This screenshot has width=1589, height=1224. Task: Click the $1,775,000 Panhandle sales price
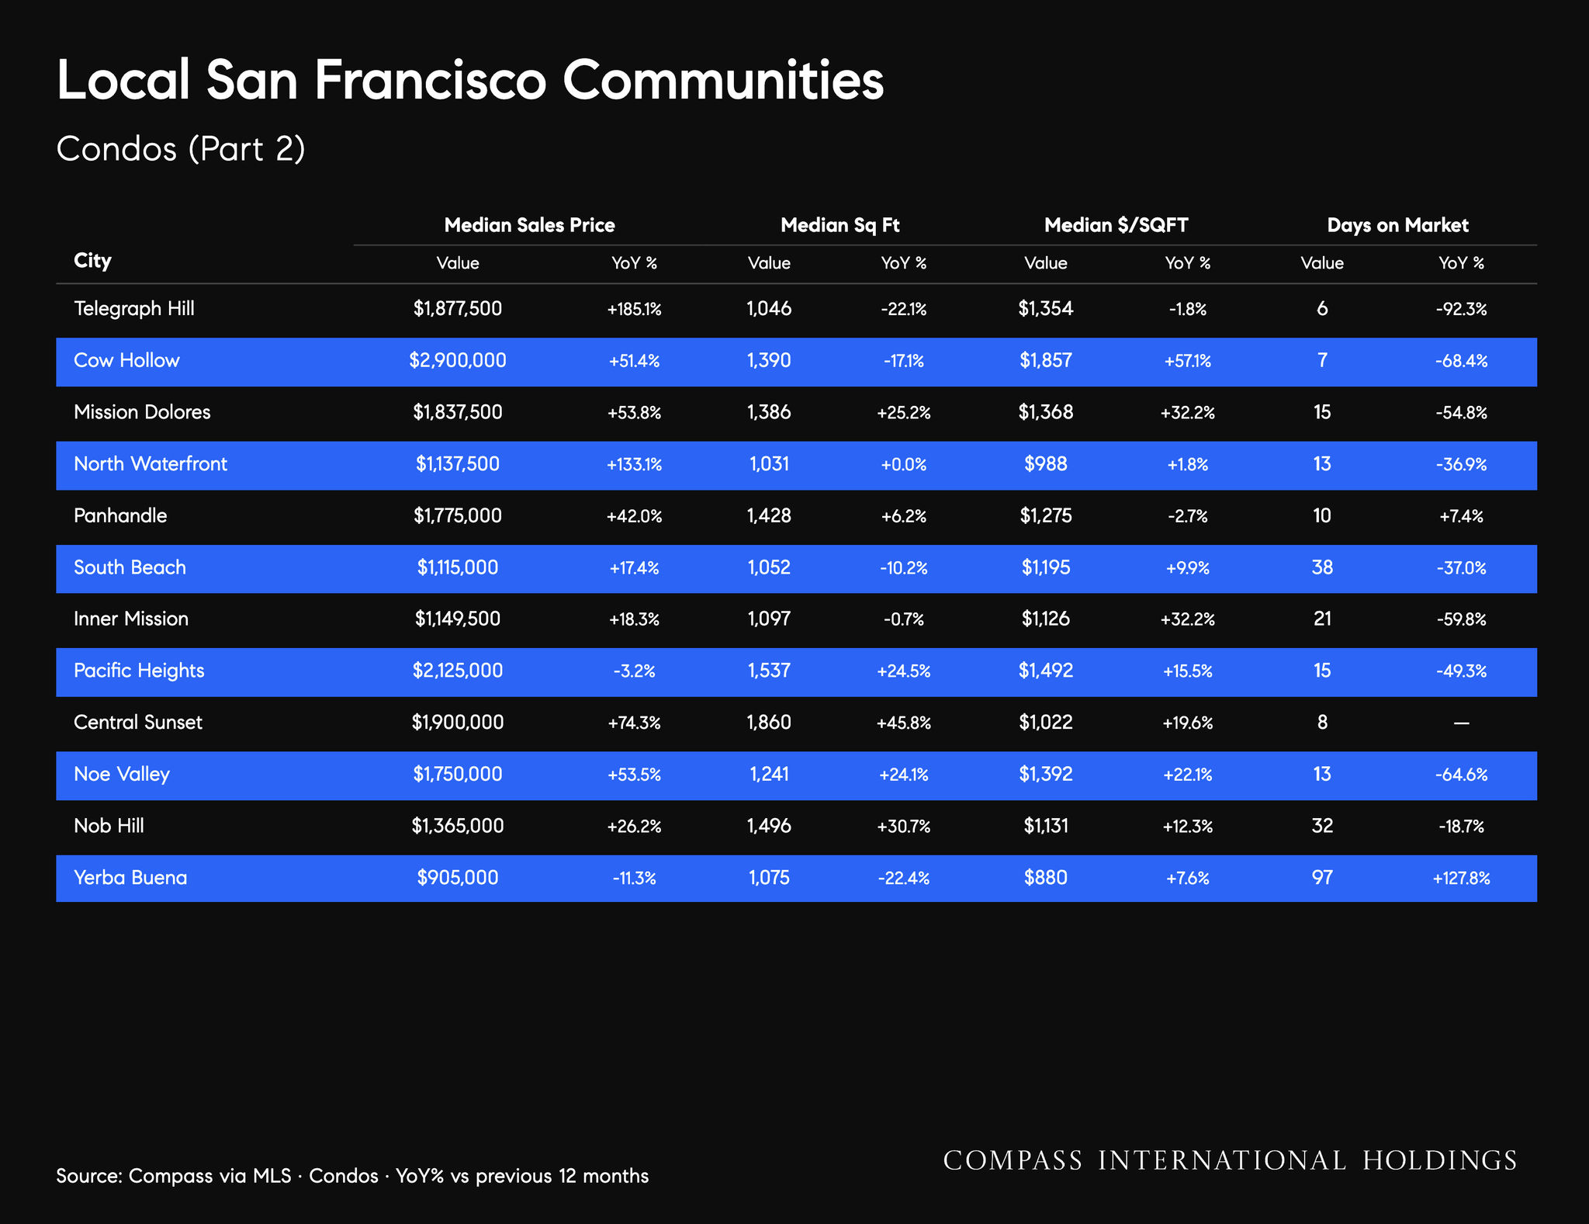pyautogui.click(x=458, y=515)
